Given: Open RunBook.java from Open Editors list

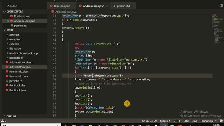Looking at the screenshot, I should coord(22,16).
